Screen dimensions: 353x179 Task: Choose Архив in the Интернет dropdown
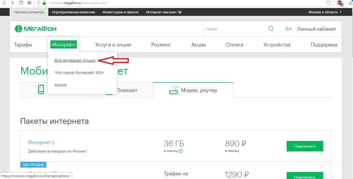point(61,85)
